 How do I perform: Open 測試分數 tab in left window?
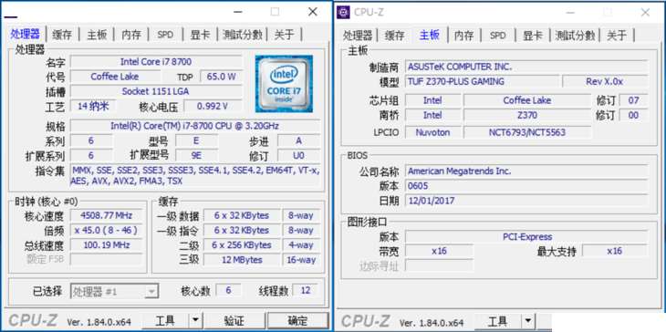243,35
